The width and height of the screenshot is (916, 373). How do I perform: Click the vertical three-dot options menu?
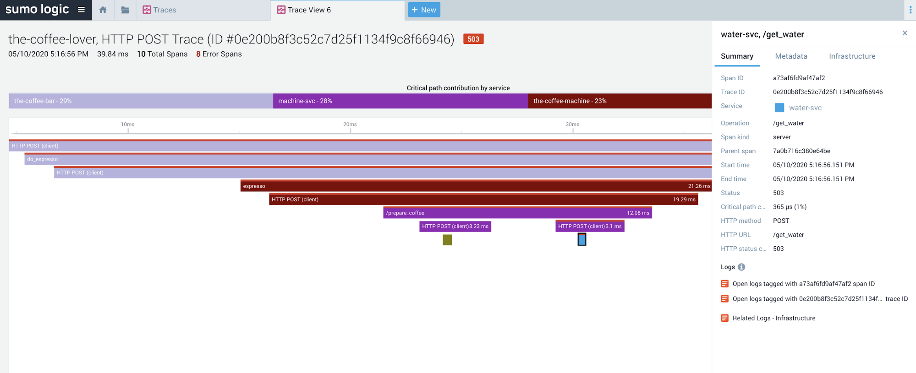(x=910, y=10)
